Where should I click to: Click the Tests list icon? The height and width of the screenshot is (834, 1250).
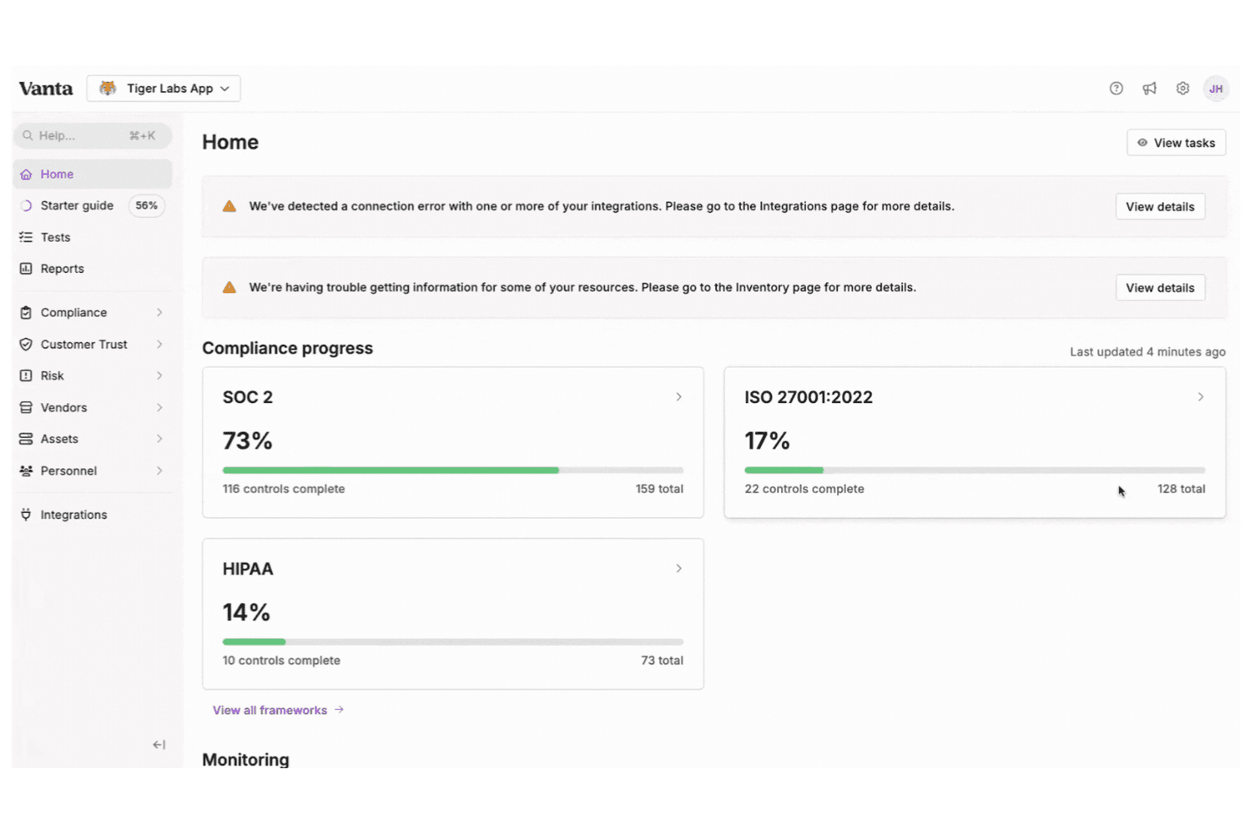(x=26, y=237)
